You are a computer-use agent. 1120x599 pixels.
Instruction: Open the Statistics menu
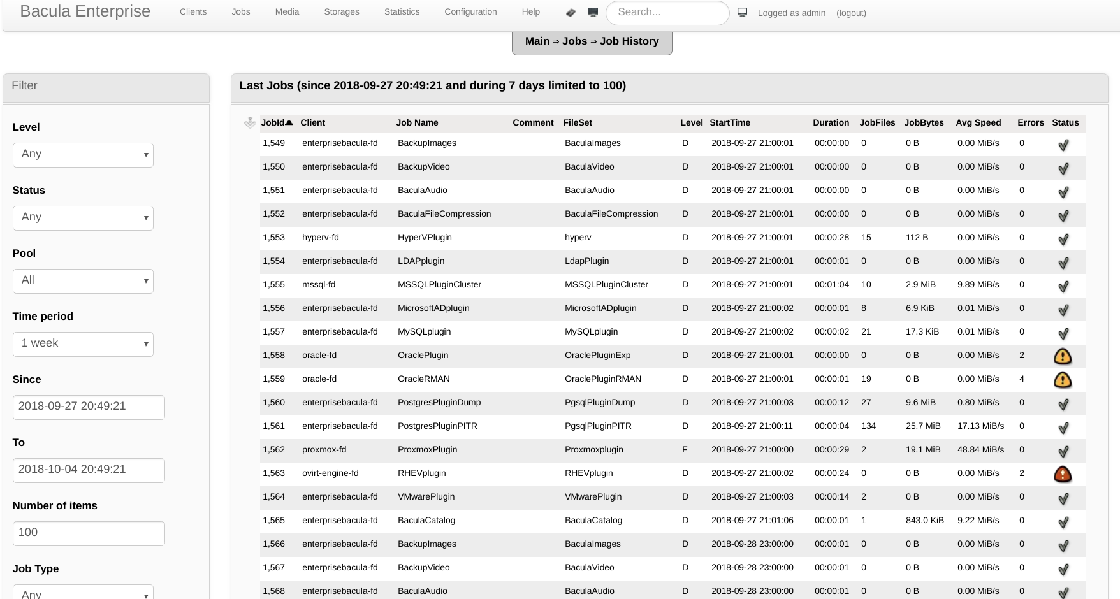[x=402, y=12]
